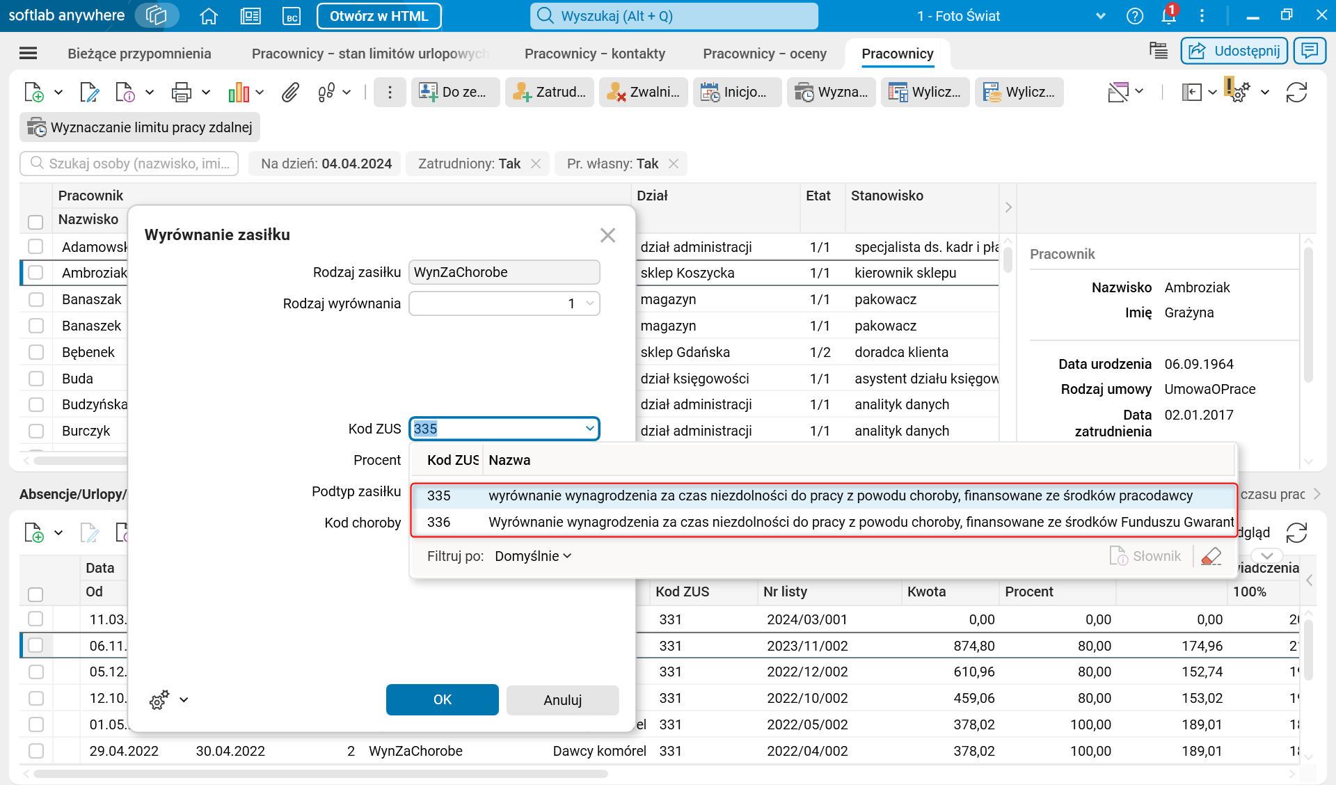Click the home icon in title bar
The width and height of the screenshot is (1336, 785).
[x=209, y=16]
